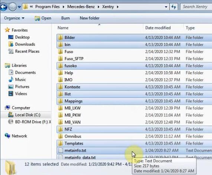The image size is (212, 175).
Task: Click the Kontexte folder icon
Action: pyautogui.click(x=60, y=87)
